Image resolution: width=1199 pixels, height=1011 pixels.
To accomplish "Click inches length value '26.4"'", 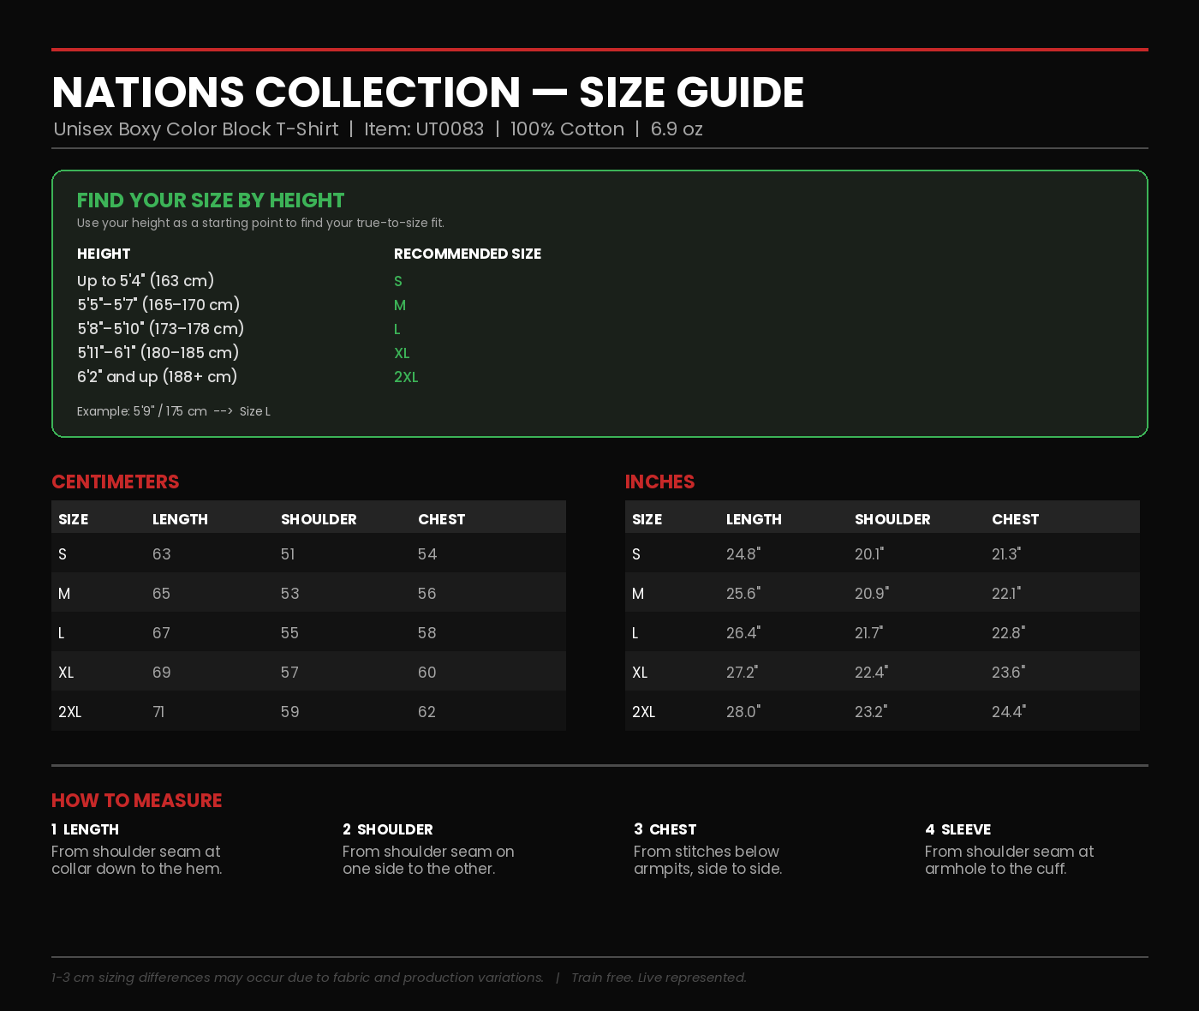I will click(x=743, y=633).
